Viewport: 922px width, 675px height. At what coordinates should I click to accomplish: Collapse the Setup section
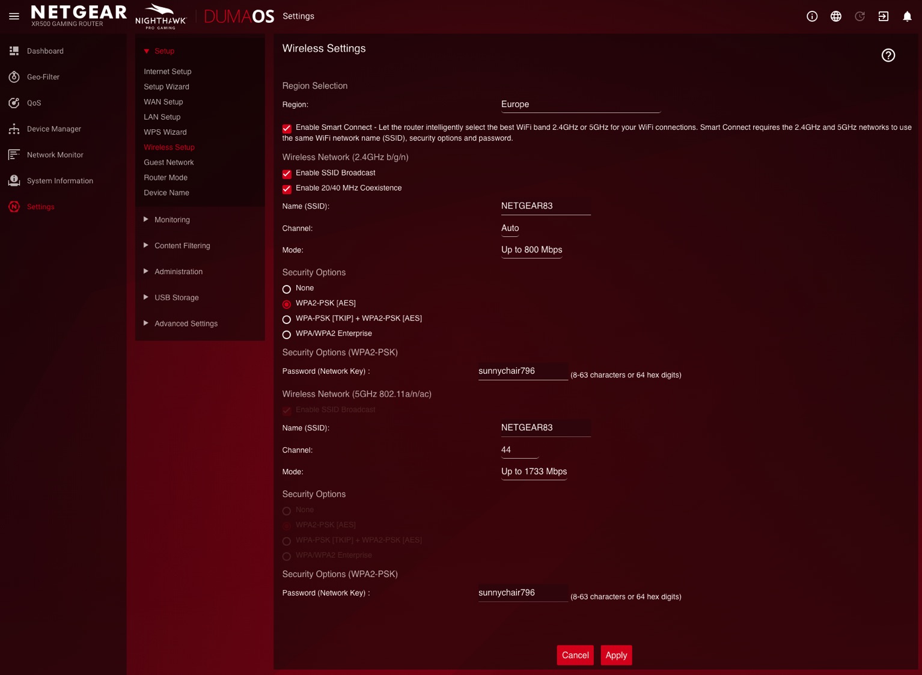159,51
